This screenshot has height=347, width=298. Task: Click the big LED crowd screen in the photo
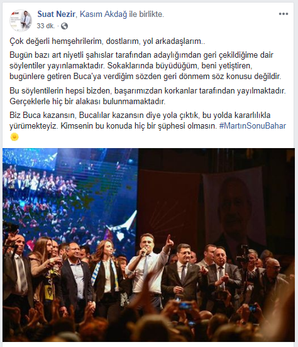pyautogui.click(x=70, y=195)
